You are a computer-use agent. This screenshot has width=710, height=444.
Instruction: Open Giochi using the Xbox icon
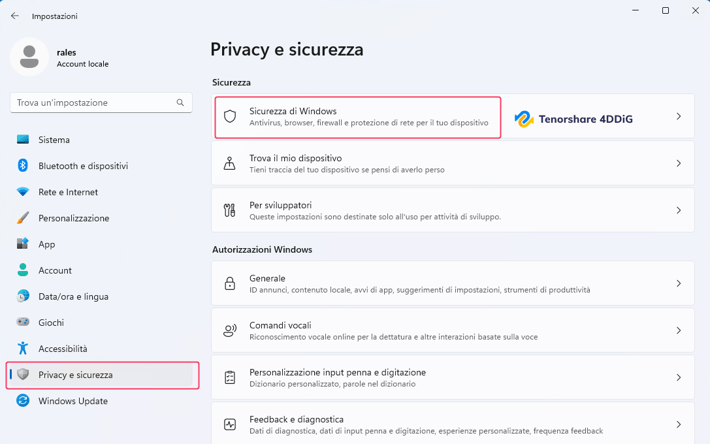[x=22, y=322]
